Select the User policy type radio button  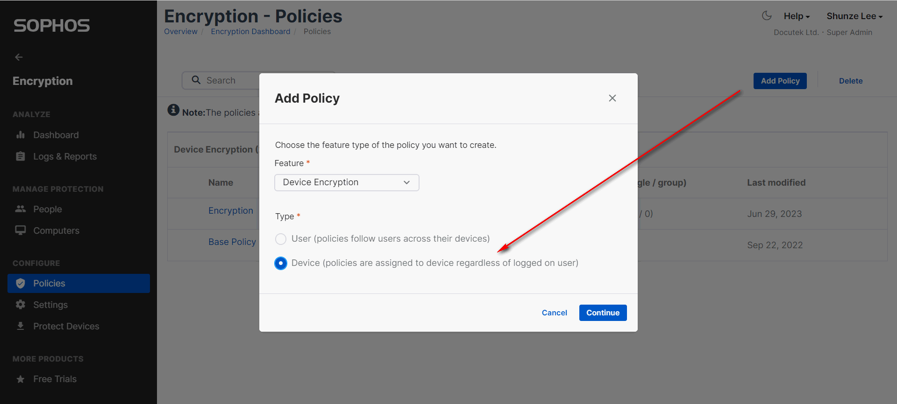point(281,239)
